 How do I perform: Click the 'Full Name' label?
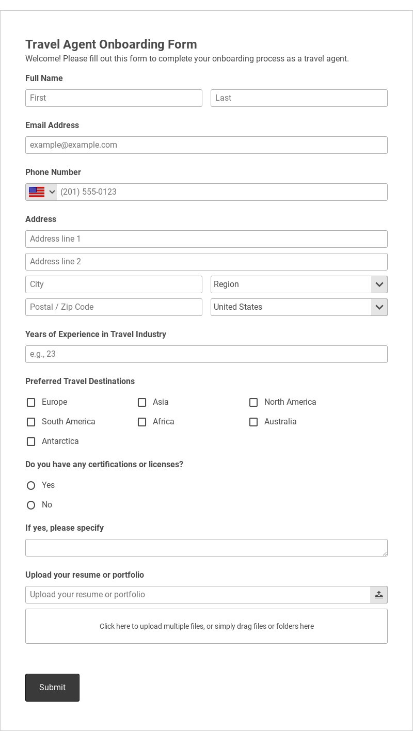coord(44,78)
